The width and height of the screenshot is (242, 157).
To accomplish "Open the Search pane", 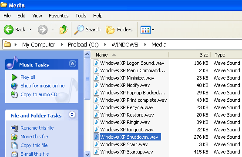I will (87, 30).
